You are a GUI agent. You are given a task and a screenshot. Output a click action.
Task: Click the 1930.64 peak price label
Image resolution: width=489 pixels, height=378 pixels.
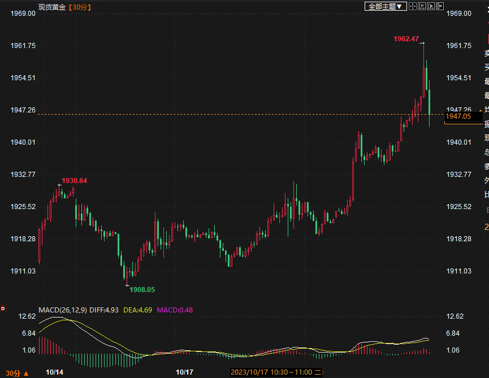[75, 181]
